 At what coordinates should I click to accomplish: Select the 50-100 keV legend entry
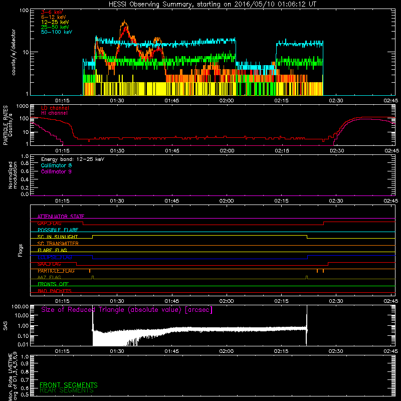57,32
